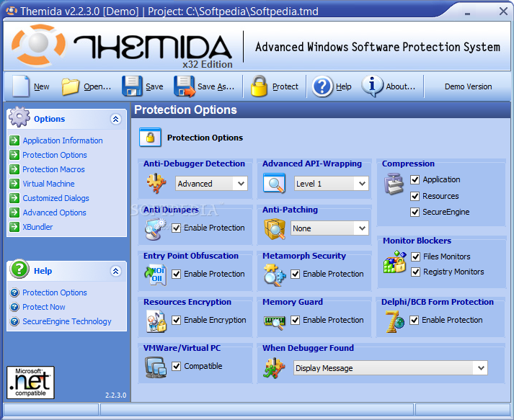This screenshot has height=420, width=514.
Task: Click the Protection Options header lock icon
Action: pyautogui.click(x=150, y=137)
